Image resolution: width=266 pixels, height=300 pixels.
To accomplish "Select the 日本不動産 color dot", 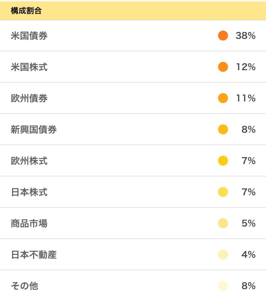I will tap(223, 255).
